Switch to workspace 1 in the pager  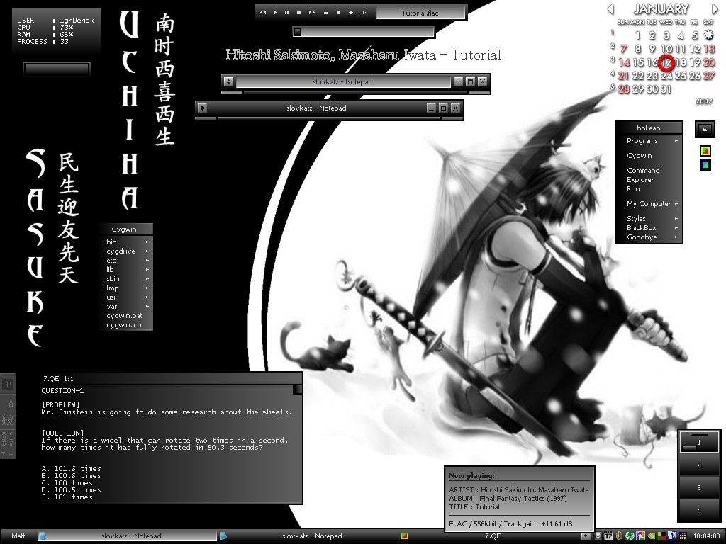[x=699, y=442]
